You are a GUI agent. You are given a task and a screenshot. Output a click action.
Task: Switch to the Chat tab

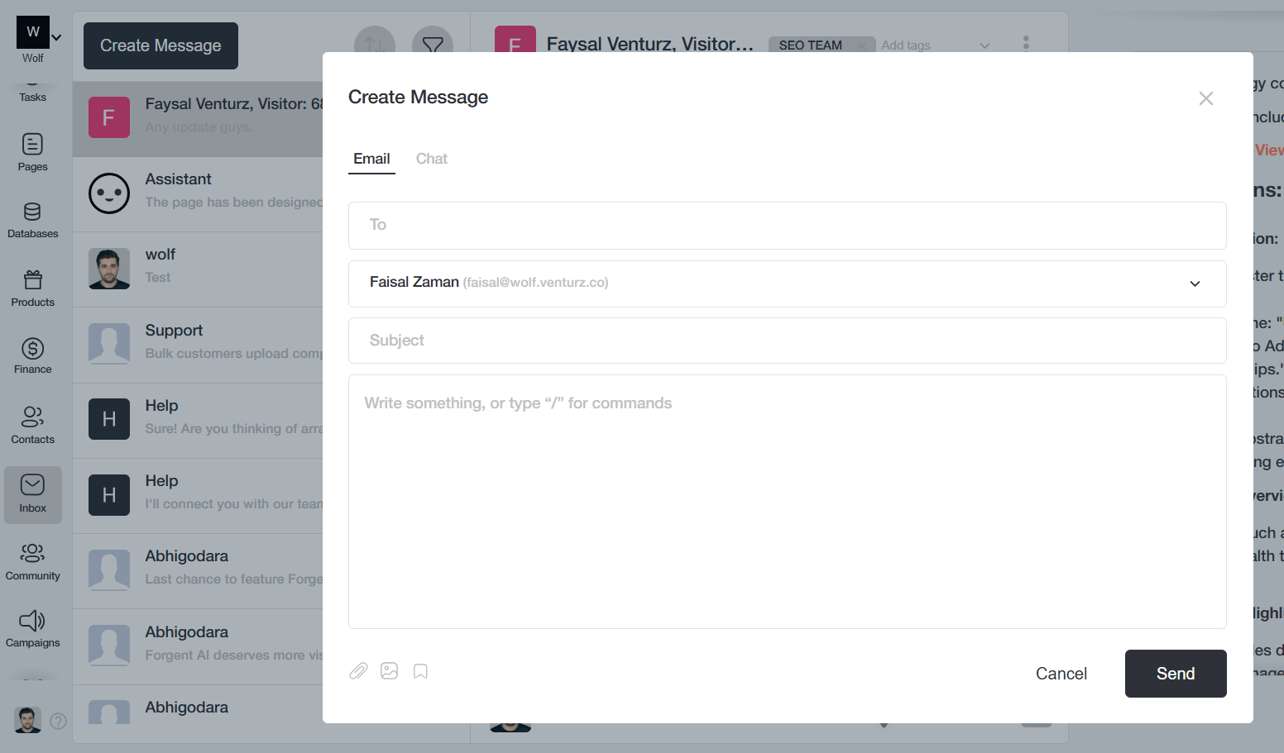pos(431,159)
